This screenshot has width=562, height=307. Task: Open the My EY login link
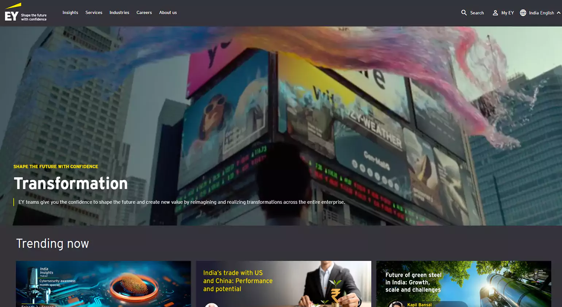pos(507,13)
